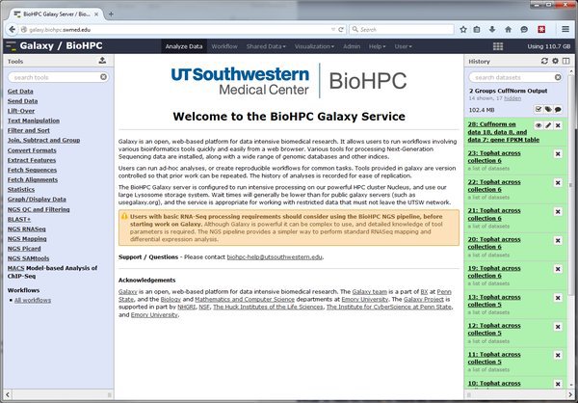
Task: Open the Workflow menu item
Action: point(224,46)
